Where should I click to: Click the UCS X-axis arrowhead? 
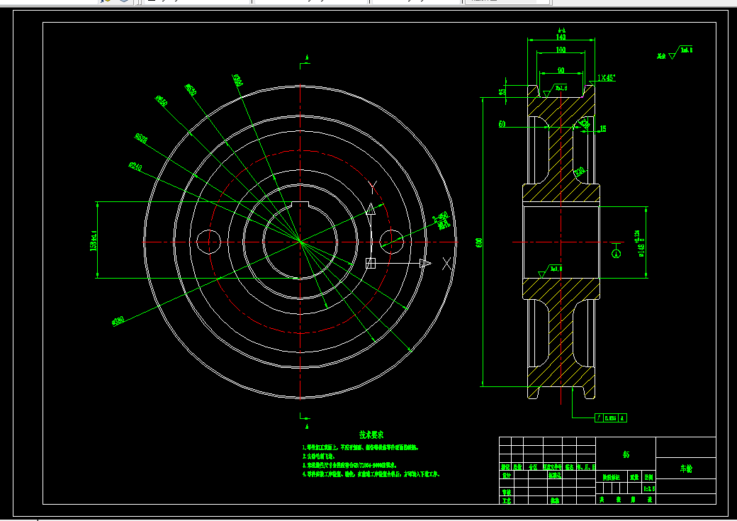pos(425,263)
